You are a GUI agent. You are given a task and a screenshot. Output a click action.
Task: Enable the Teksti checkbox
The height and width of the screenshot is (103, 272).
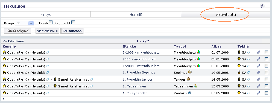[x=51, y=22]
